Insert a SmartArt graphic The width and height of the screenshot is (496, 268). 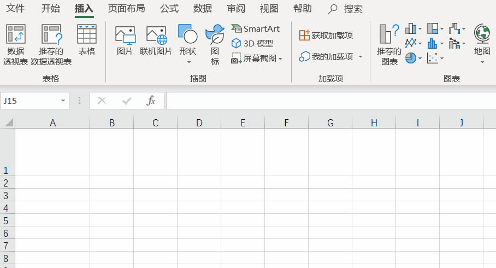point(256,28)
